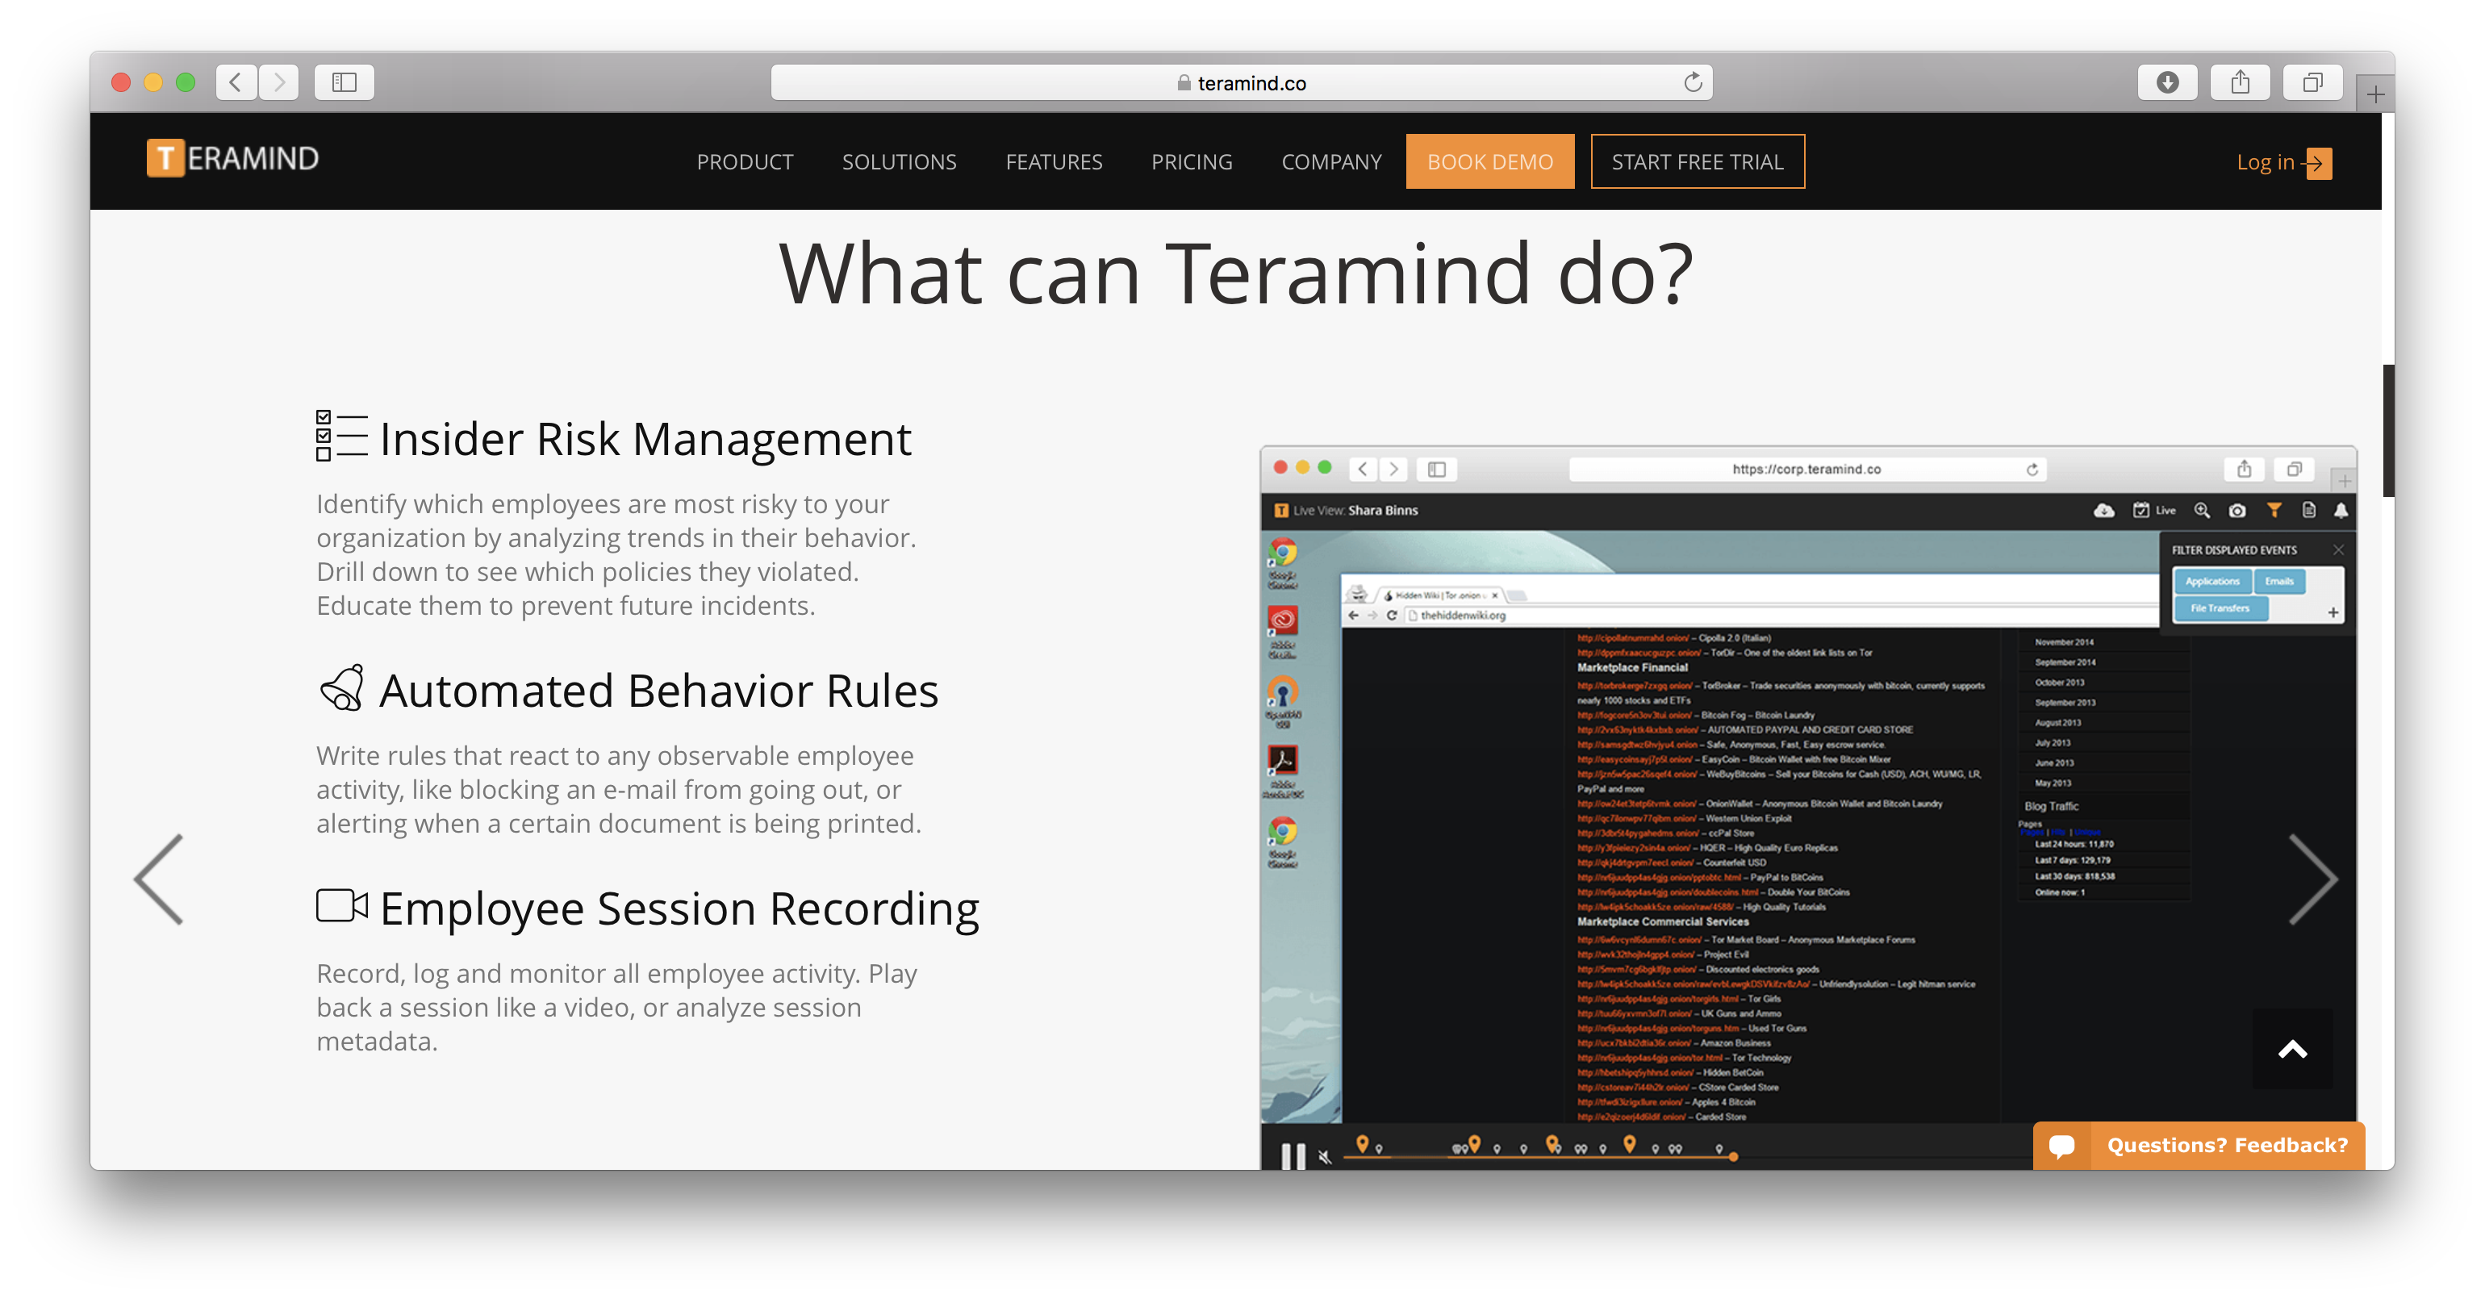Screen dimensions: 2485x1299
Task: Open the PRICING page
Action: pos(1192,162)
